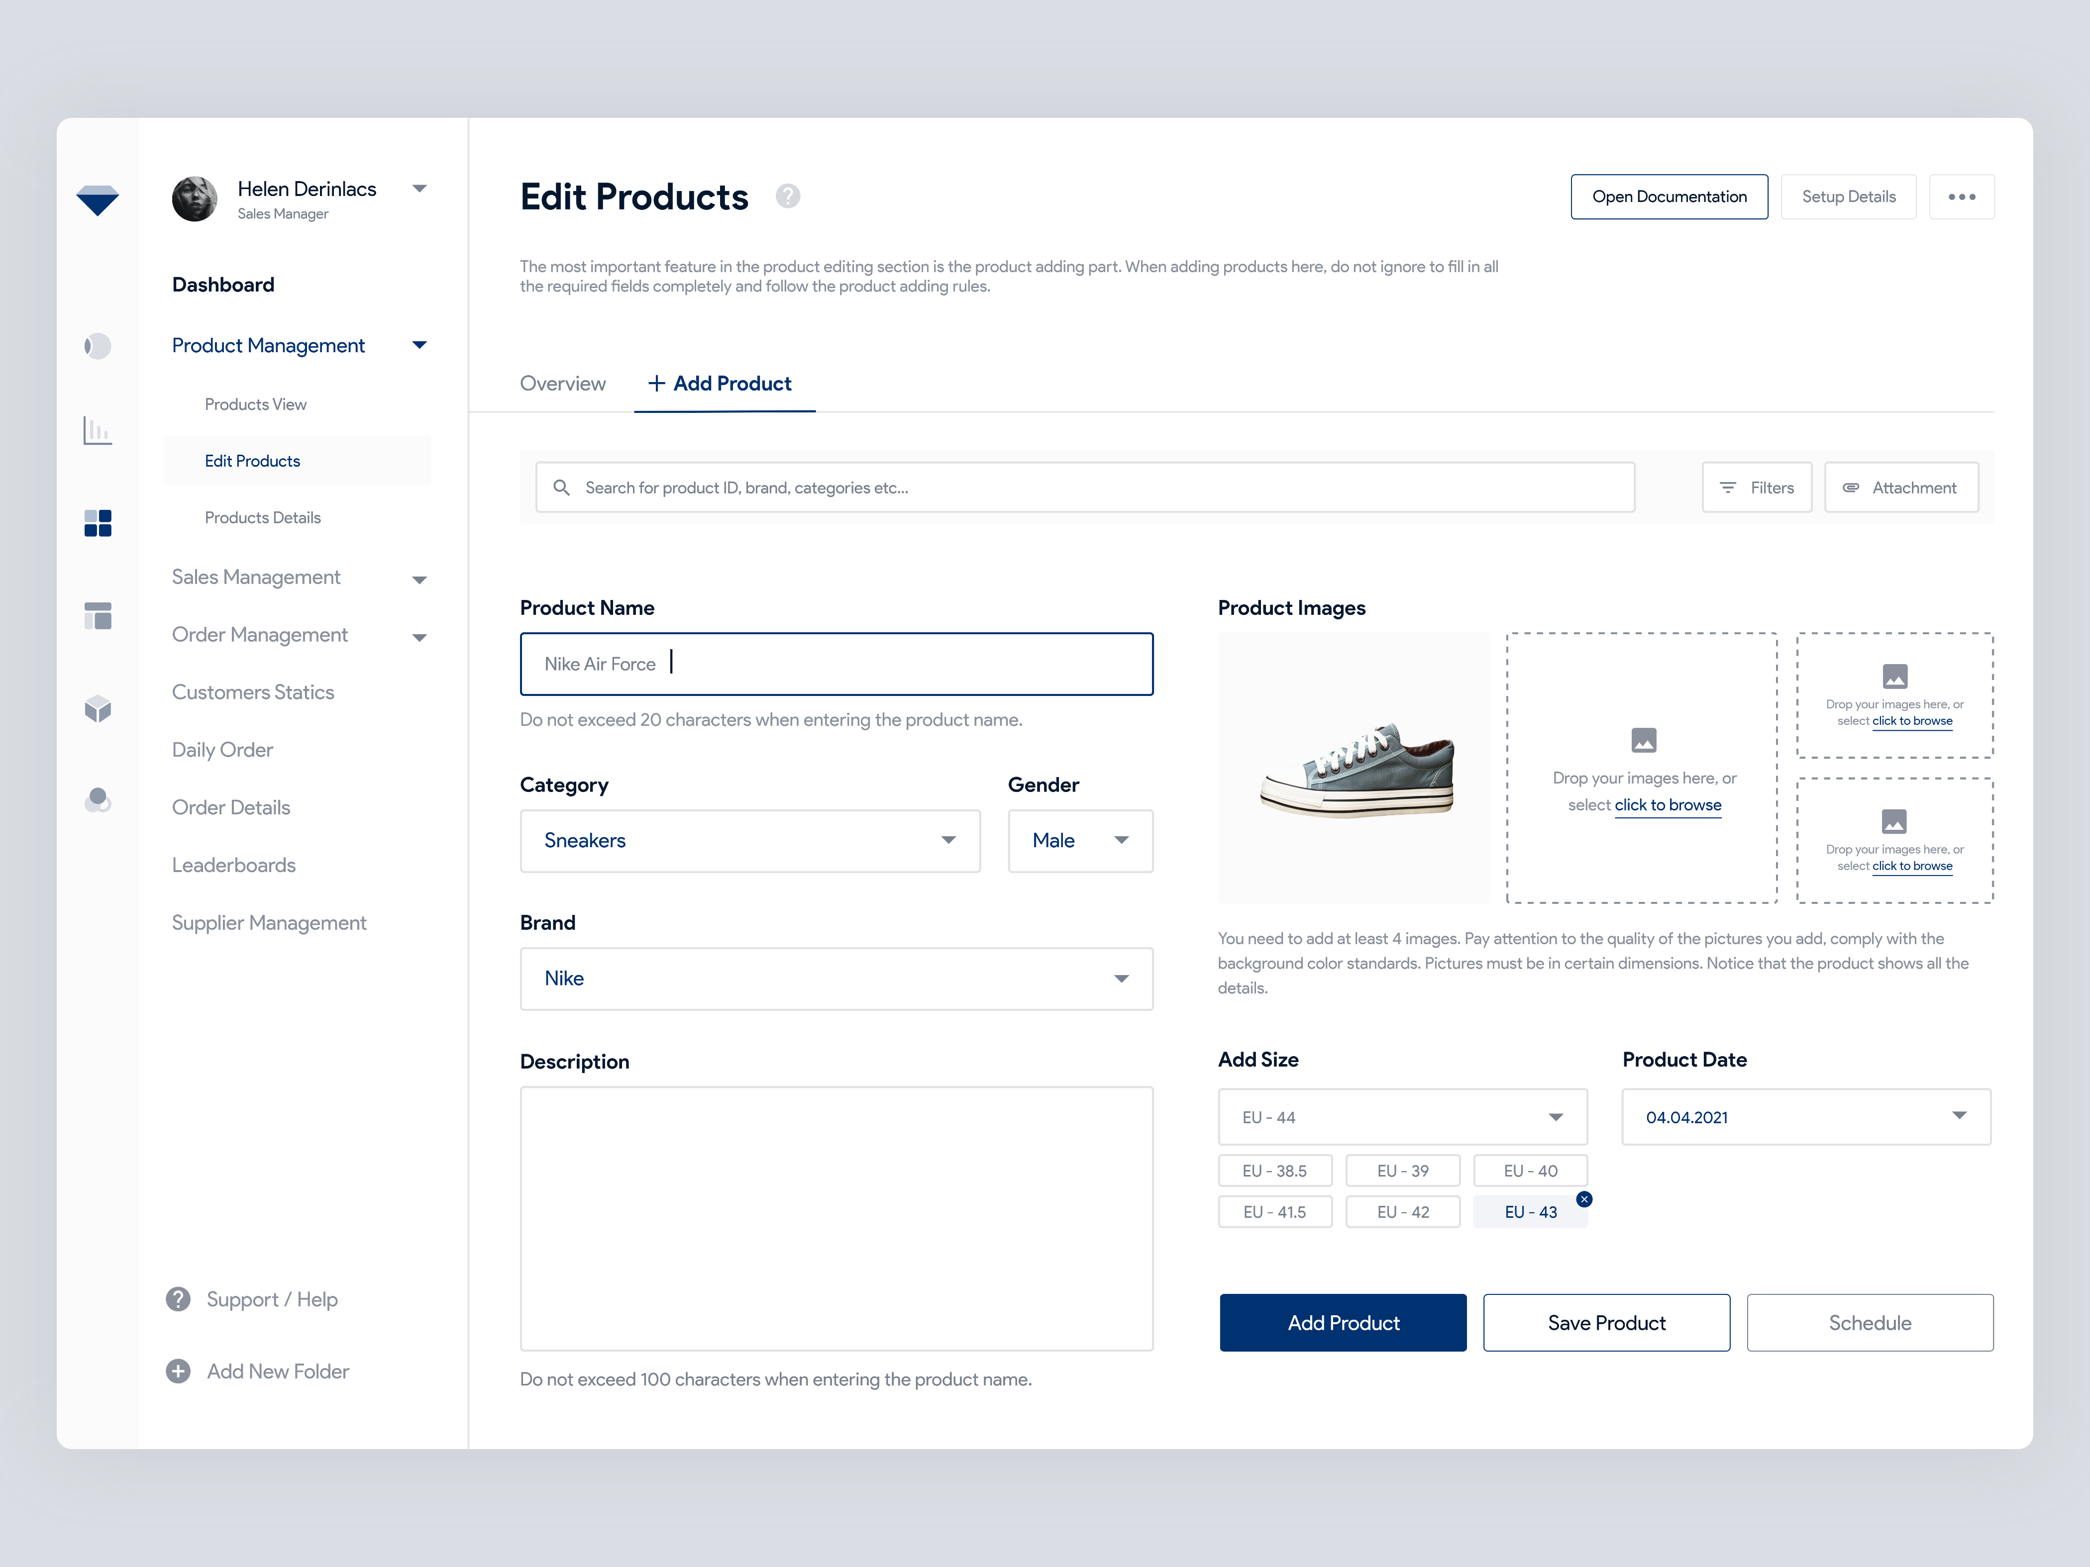Open the three-dots more options button
The width and height of the screenshot is (2090, 1567).
[x=1962, y=196]
